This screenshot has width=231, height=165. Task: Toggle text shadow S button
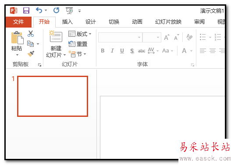coord(132,51)
